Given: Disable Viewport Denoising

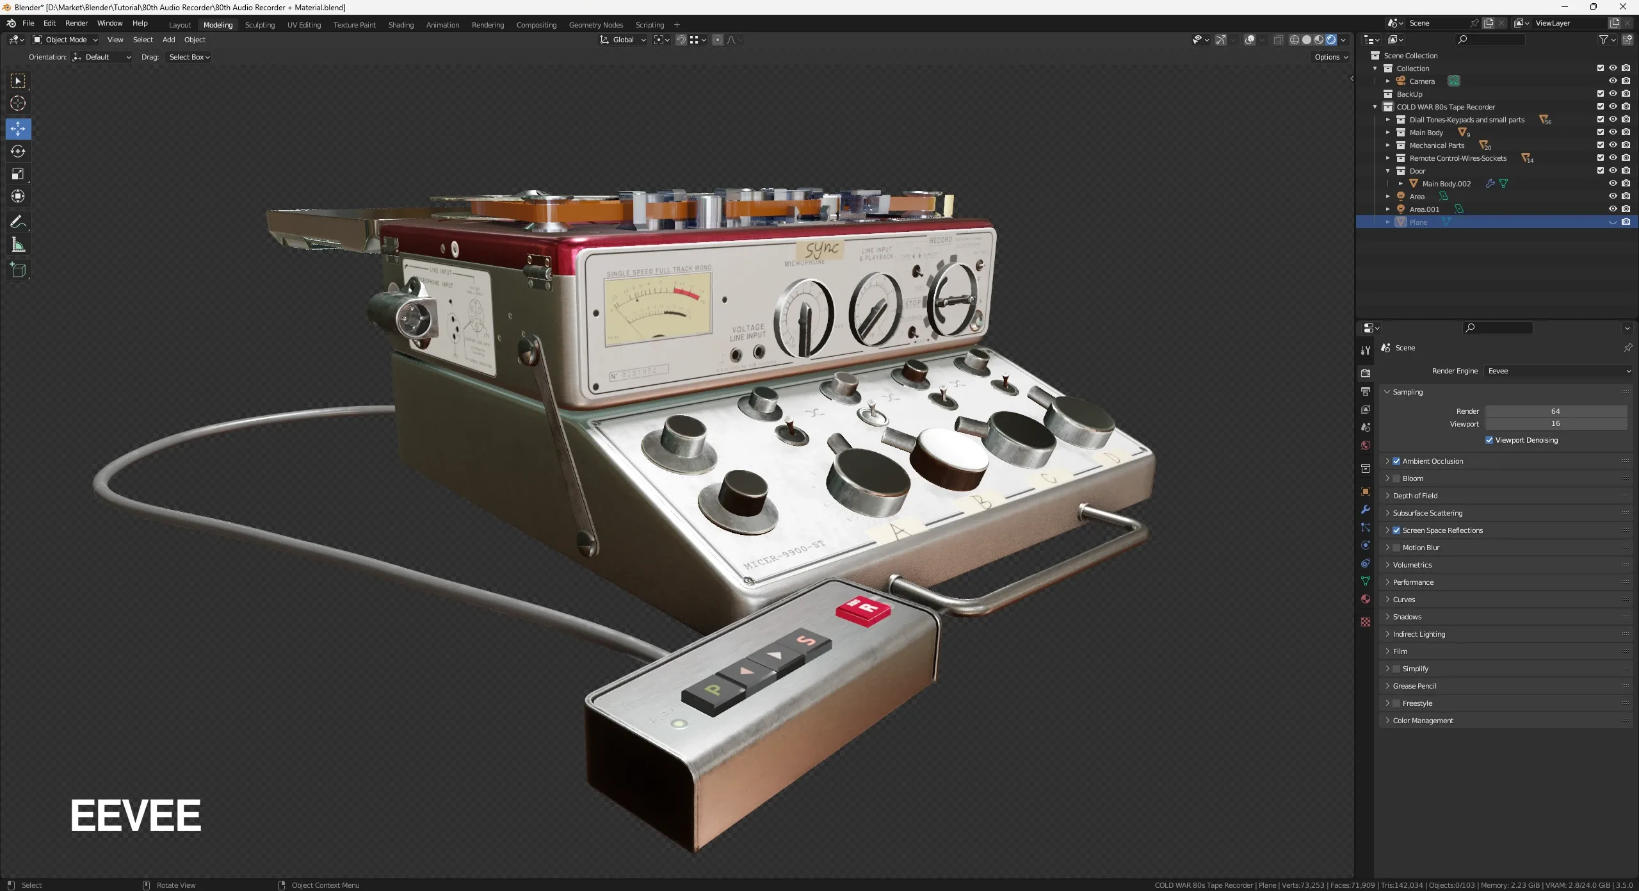Looking at the screenshot, I should click(x=1490, y=440).
